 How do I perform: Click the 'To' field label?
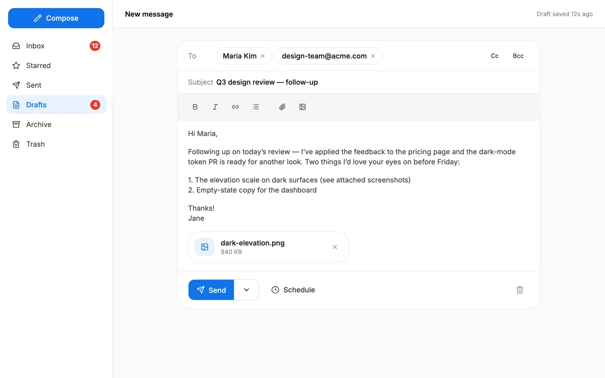point(192,56)
